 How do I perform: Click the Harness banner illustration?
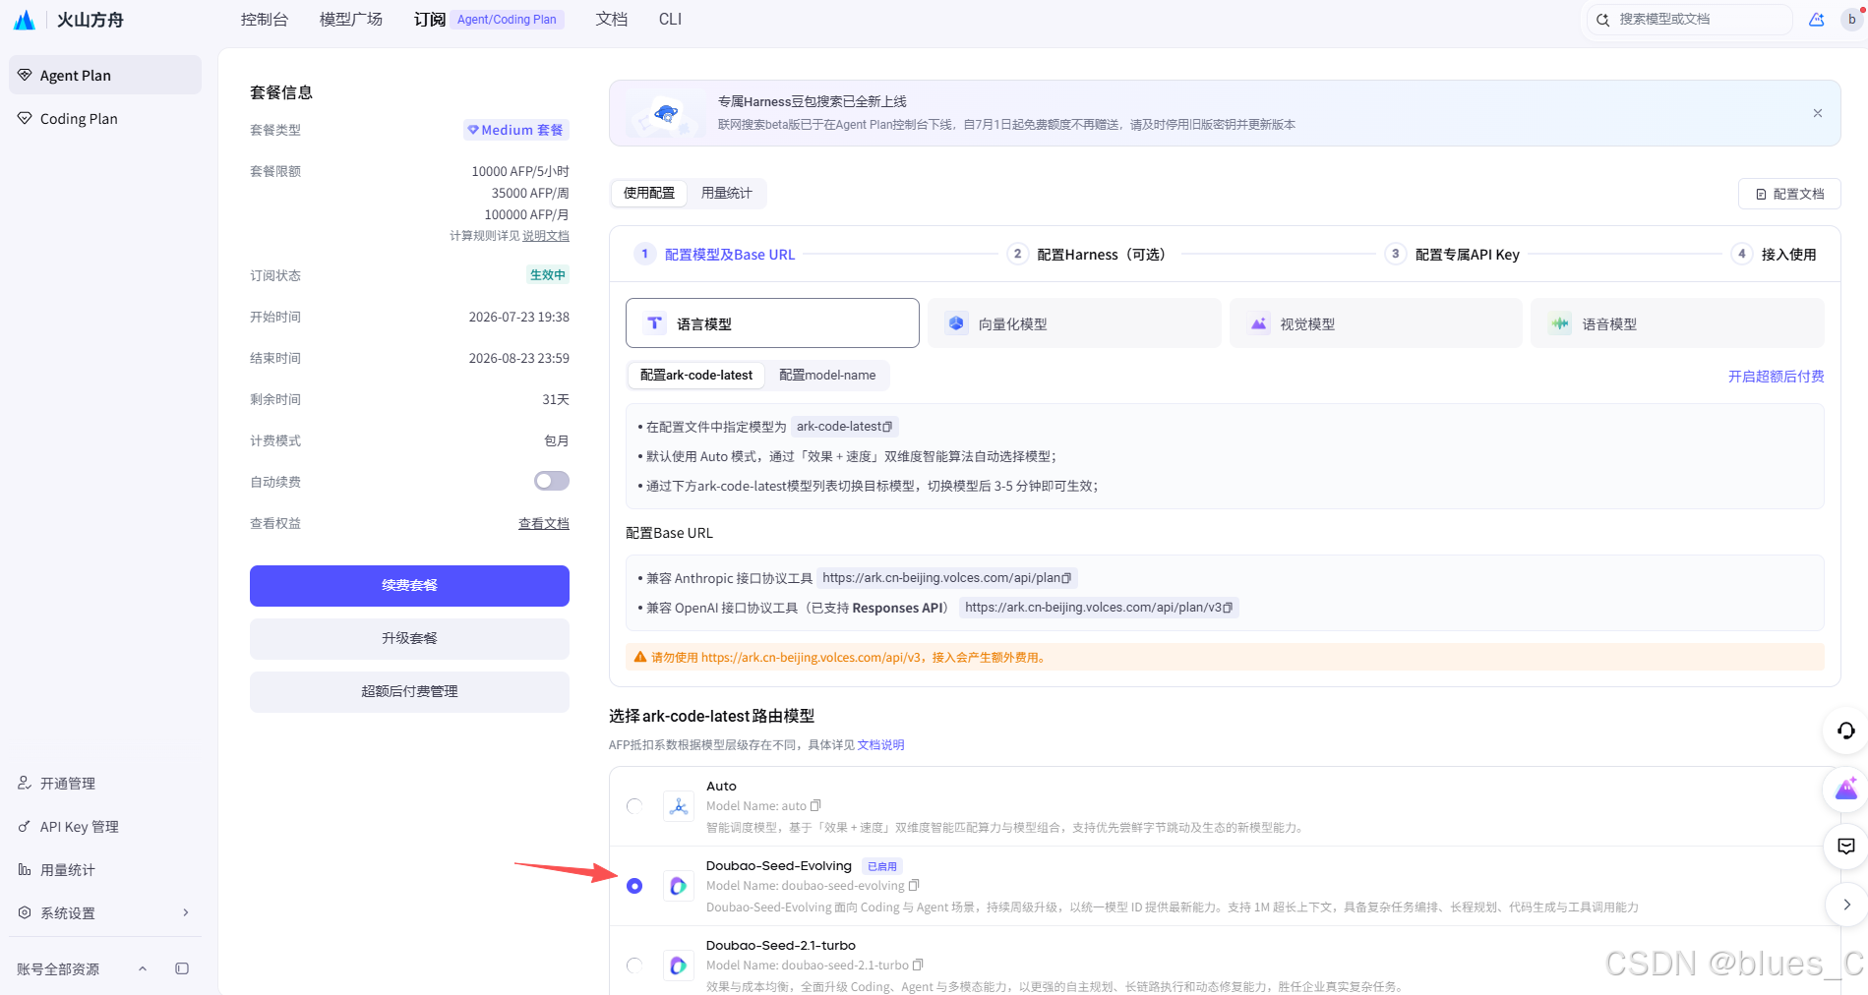point(666,114)
